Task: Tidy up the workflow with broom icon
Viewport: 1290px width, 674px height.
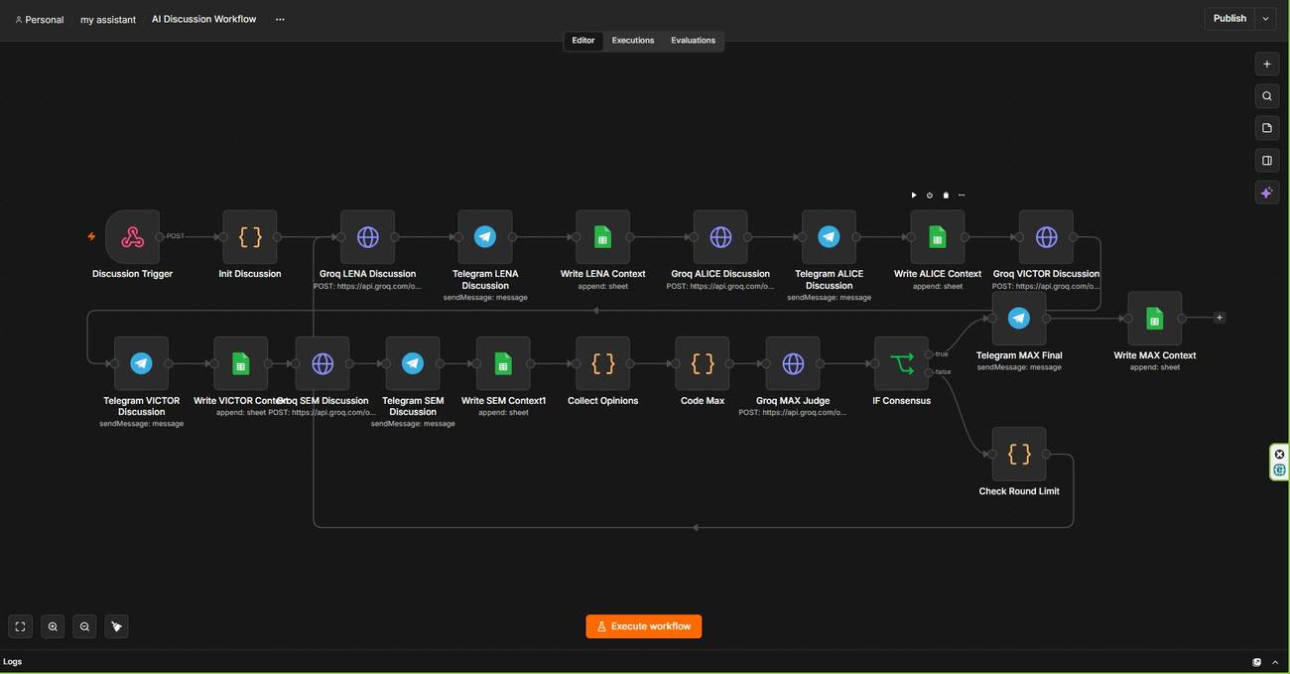Action: pos(116,626)
